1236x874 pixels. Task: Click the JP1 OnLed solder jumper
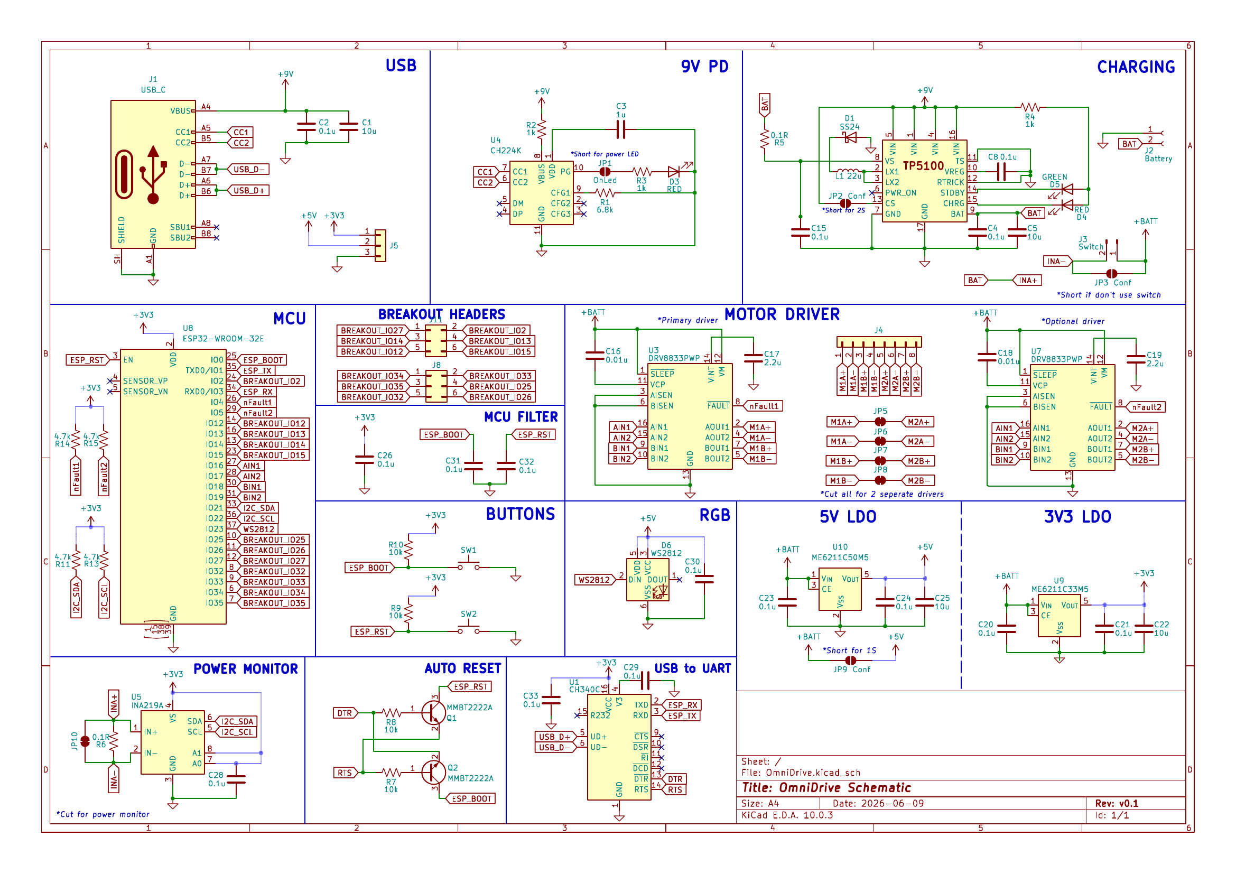pos(605,171)
